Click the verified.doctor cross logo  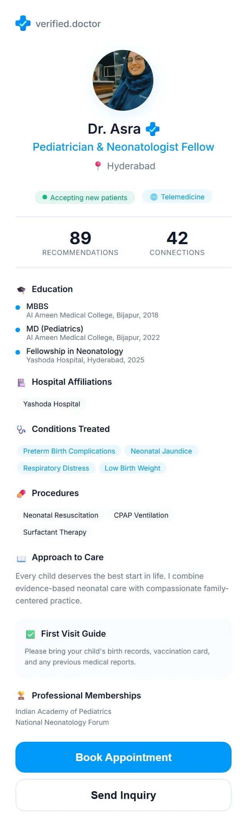pyautogui.click(x=23, y=23)
